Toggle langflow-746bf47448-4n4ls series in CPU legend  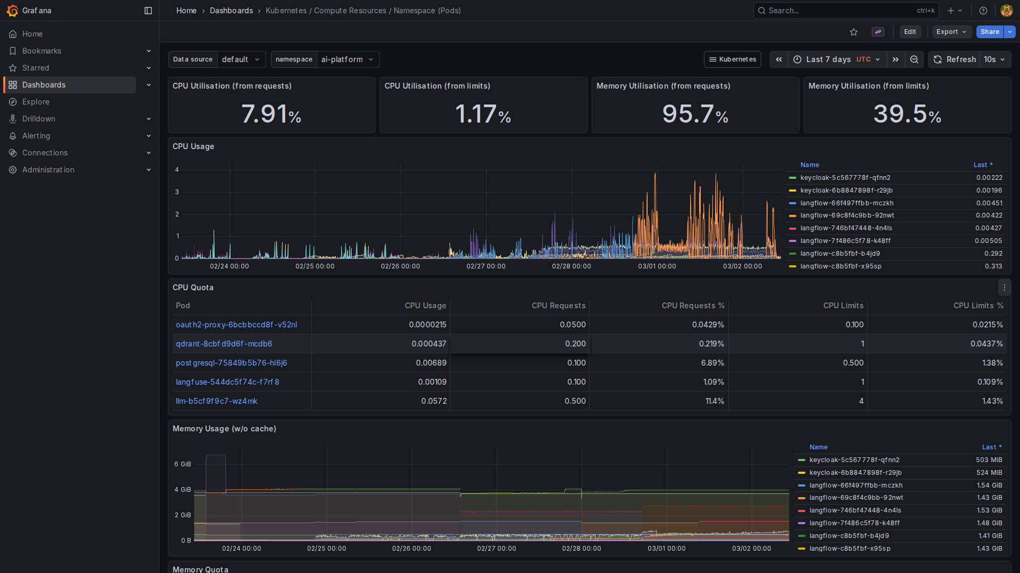point(846,228)
